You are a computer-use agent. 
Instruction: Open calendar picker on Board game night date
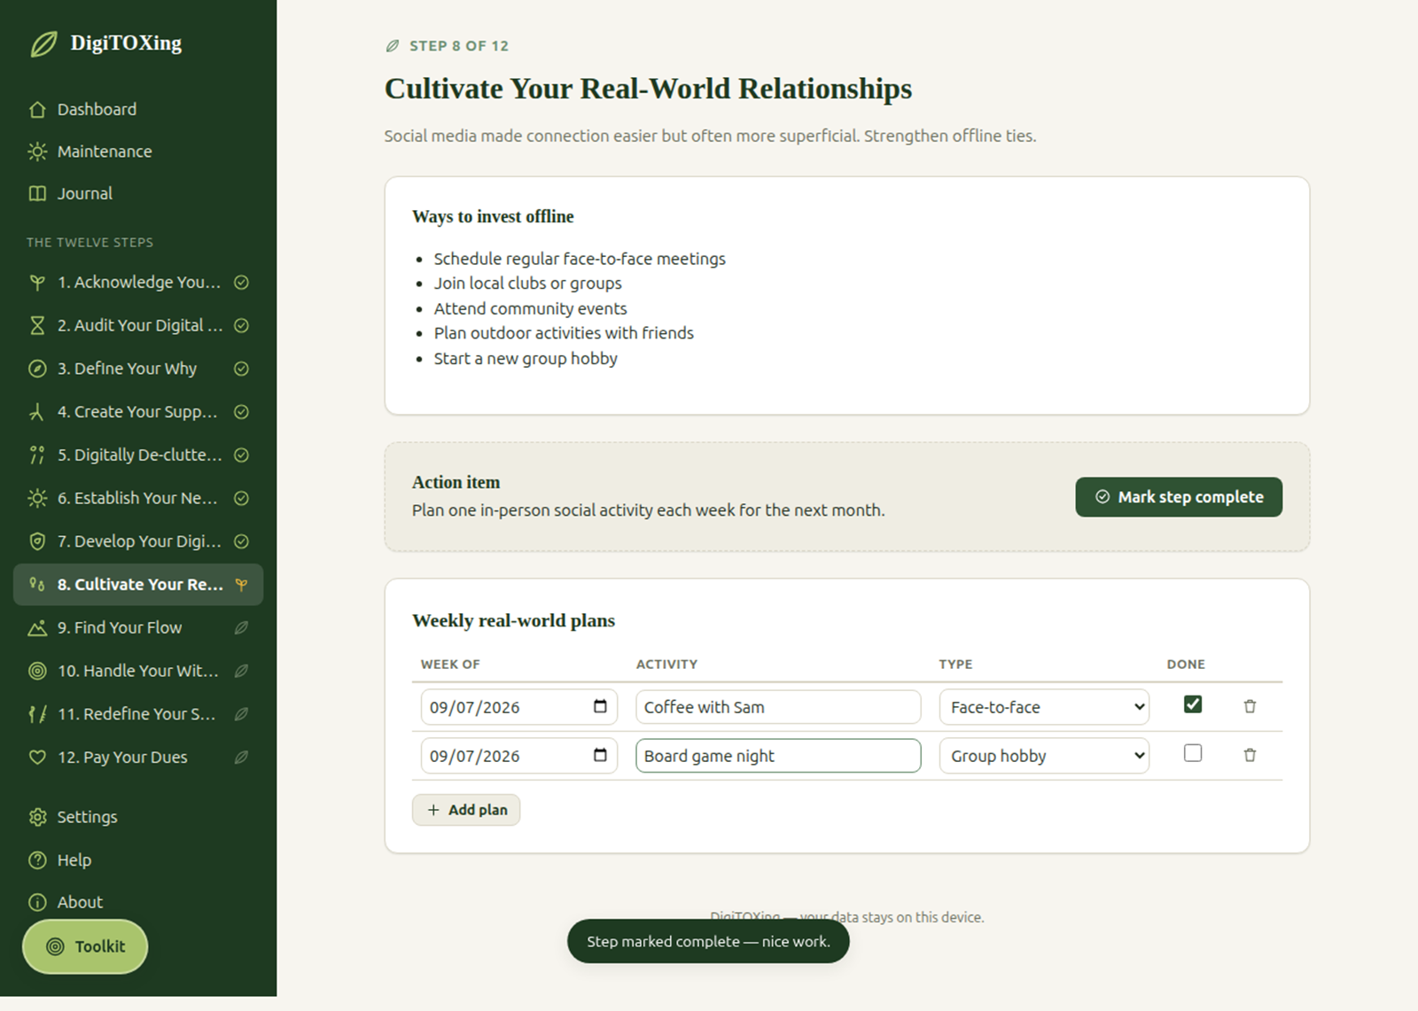600,755
